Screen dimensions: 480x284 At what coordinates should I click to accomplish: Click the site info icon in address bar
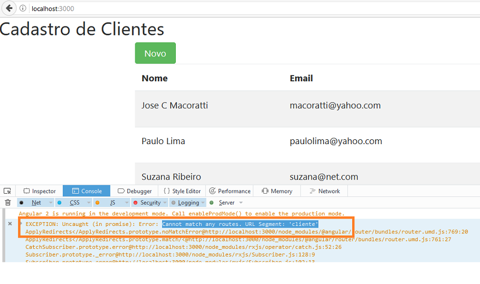tap(23, 8)
